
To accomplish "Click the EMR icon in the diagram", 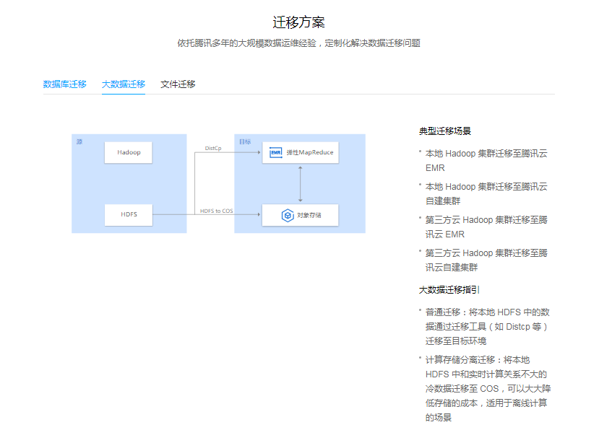I will click(275, 152).
